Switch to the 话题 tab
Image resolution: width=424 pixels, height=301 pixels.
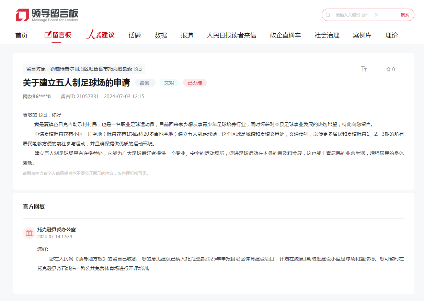(134, 35)
